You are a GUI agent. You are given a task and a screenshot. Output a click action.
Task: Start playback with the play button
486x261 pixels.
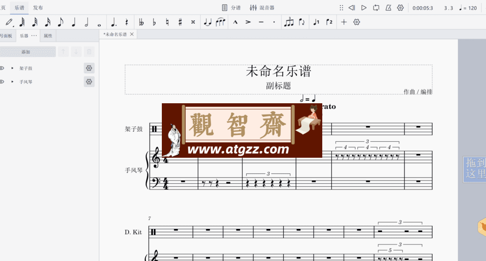coord(364,8)
